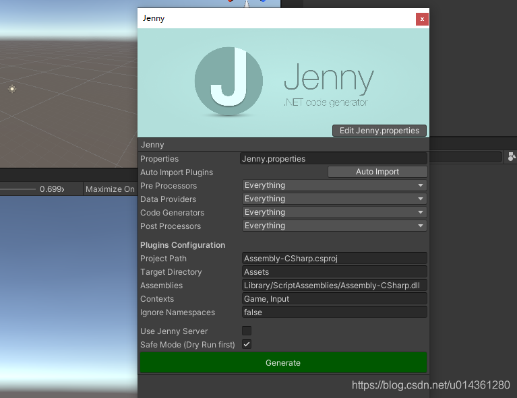This screenshot has width=517, height=398.
Task: Open the Data Providers dropdown
Action: click(x=334, y=199)
